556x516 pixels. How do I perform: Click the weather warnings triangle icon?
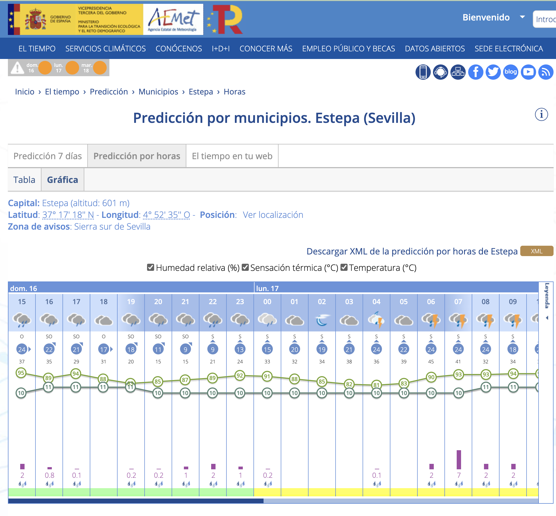click(17, 68)
